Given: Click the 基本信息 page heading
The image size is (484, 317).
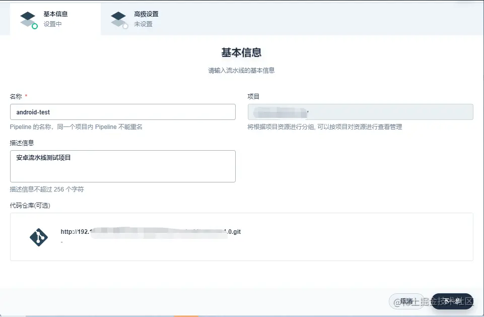Looking at the screenshot, I should pyautogui.click(x=241, y=52).
